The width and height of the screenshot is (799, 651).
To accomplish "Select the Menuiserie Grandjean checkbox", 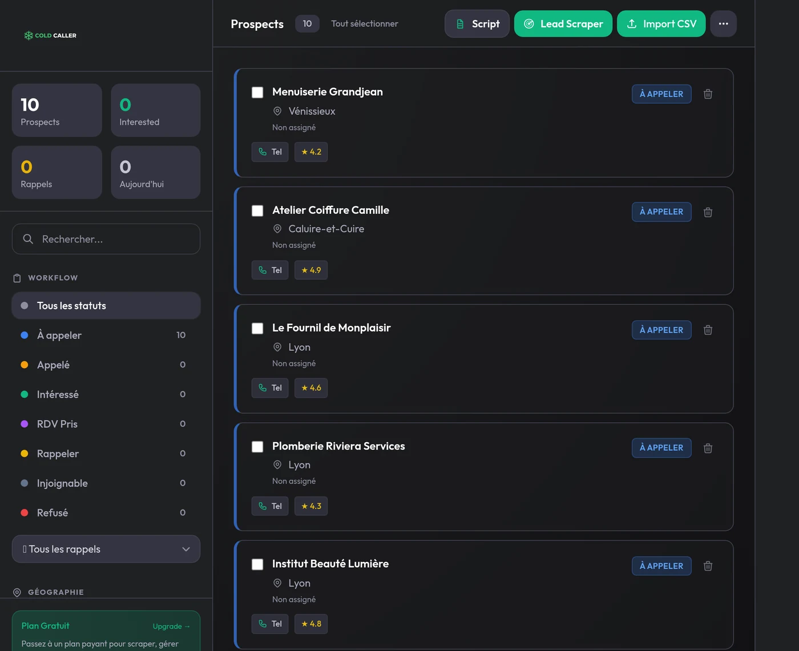I will [x=257, y=92].
